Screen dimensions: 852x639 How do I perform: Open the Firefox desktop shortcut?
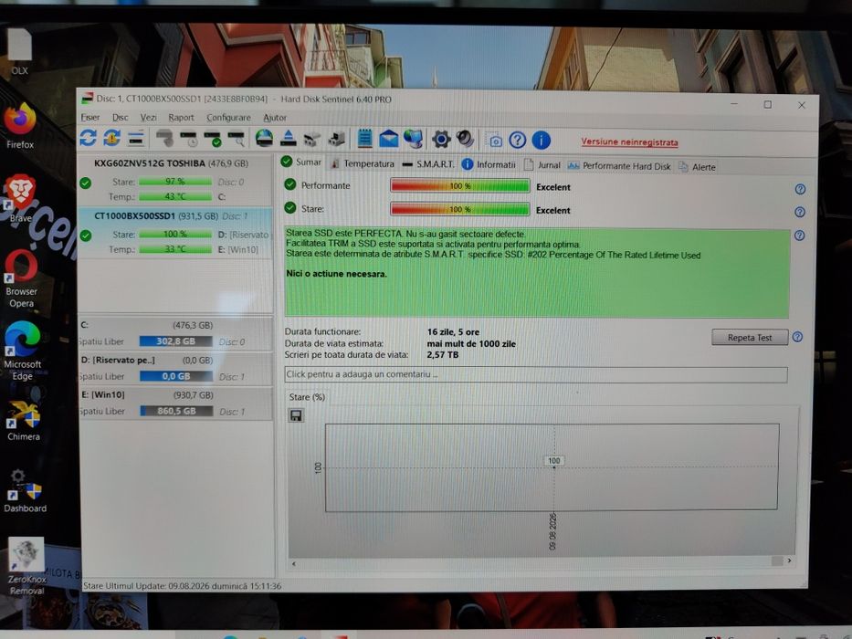tap(20, 126)
